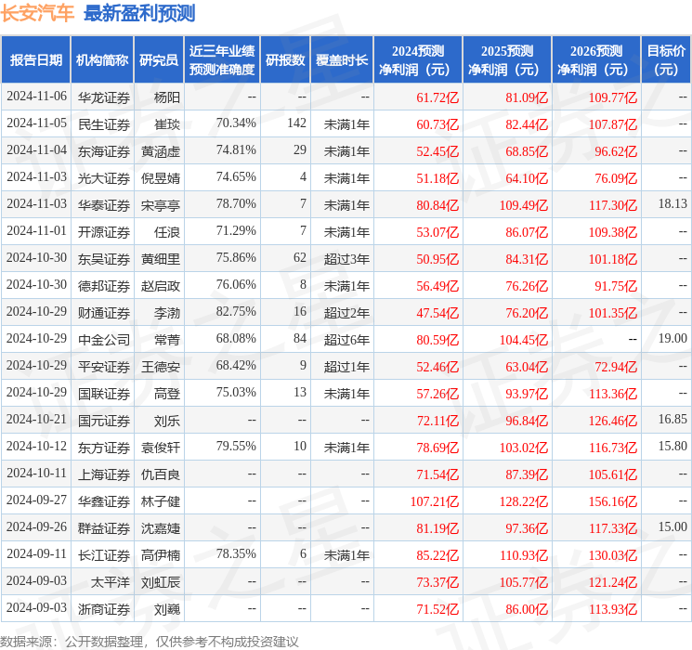692x650 pixels.
Task: Click the target price 19.00
Action: click(x=672, y=338)
